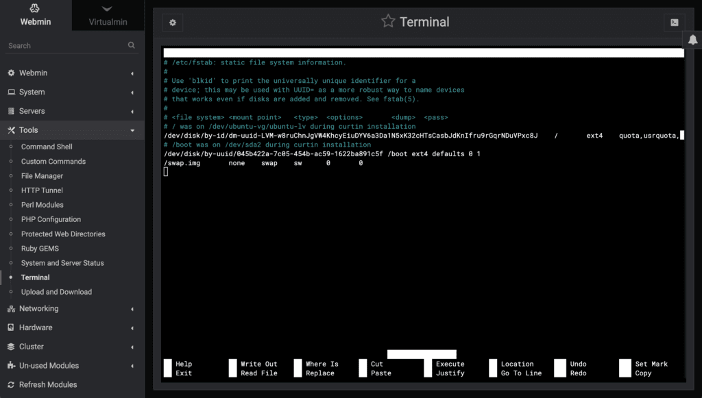Open the notifications bell icon
Screen dimensions: 702x398
(692, 40)
